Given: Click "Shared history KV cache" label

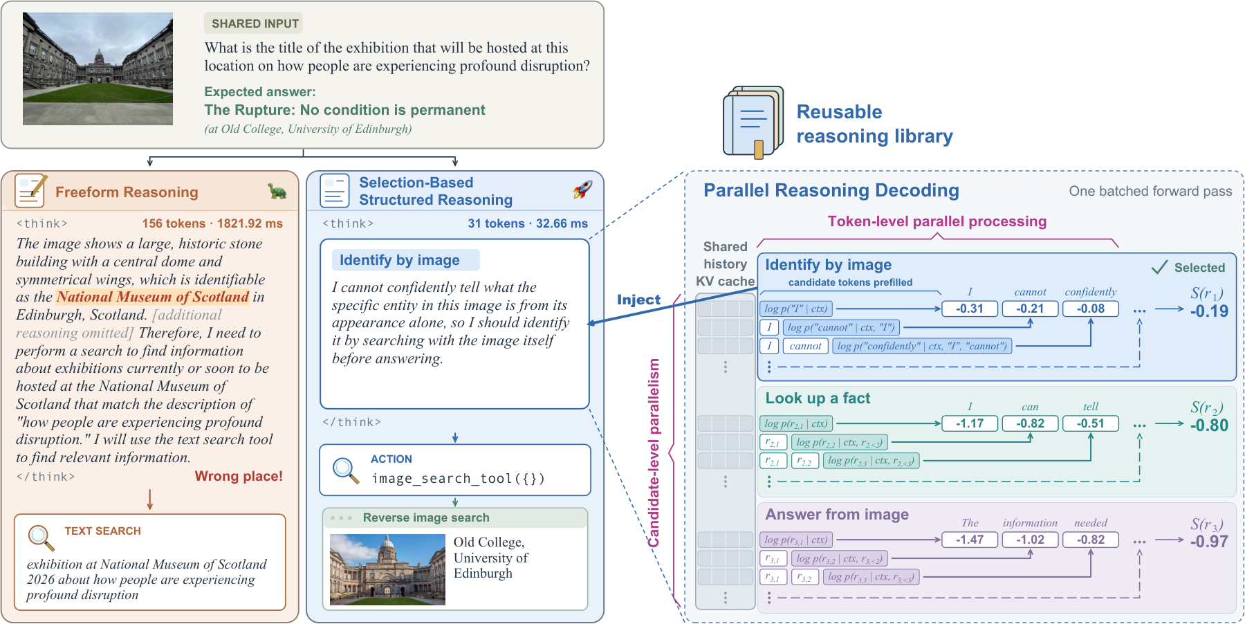Looking at the screenshot, I should [x=726, y=264].
